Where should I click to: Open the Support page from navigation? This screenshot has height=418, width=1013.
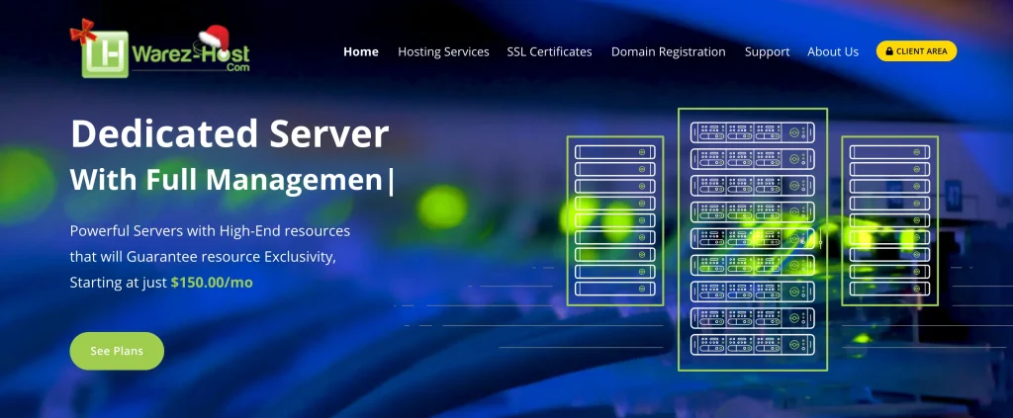tap(767, 51)
